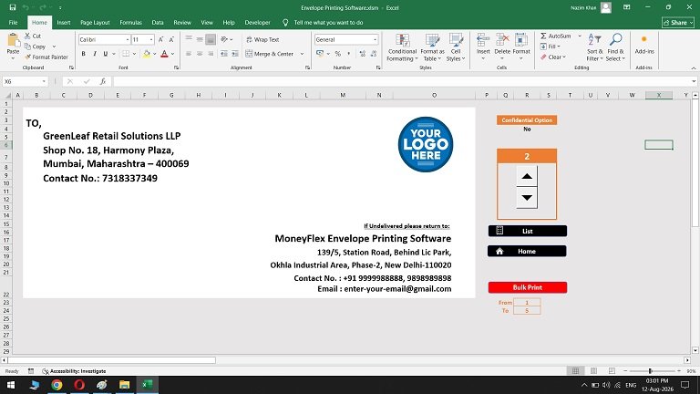Open the borders dropdown arrow

point(134,54)
